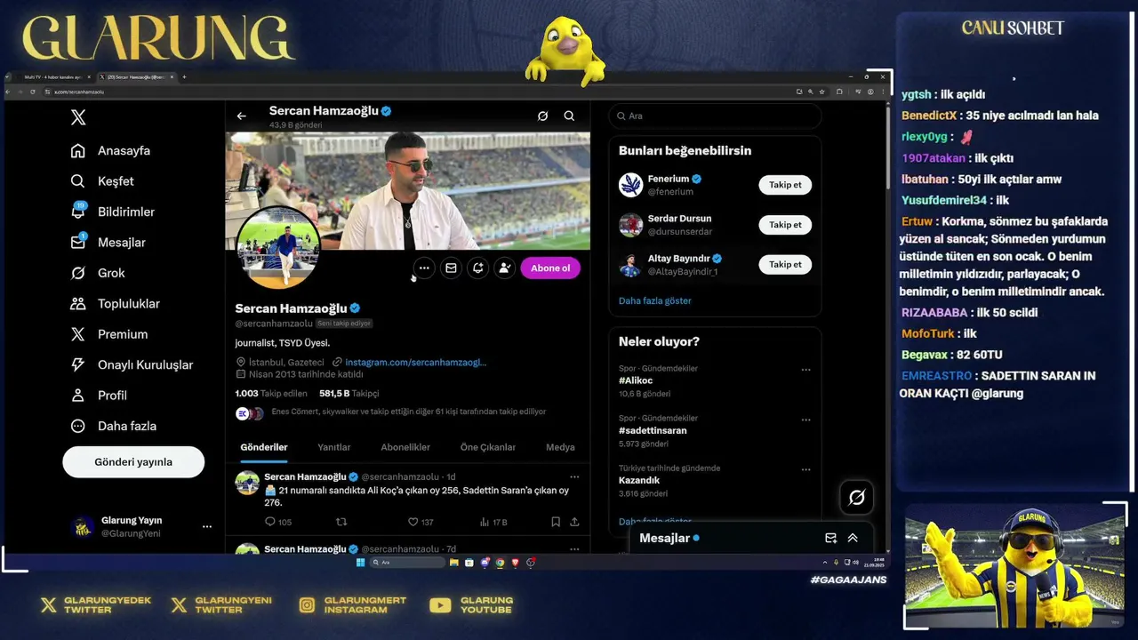The height and width of the screenshot is (640, 1138).
Task: Open the Windows Start menu
Action: tap(360, 563)
